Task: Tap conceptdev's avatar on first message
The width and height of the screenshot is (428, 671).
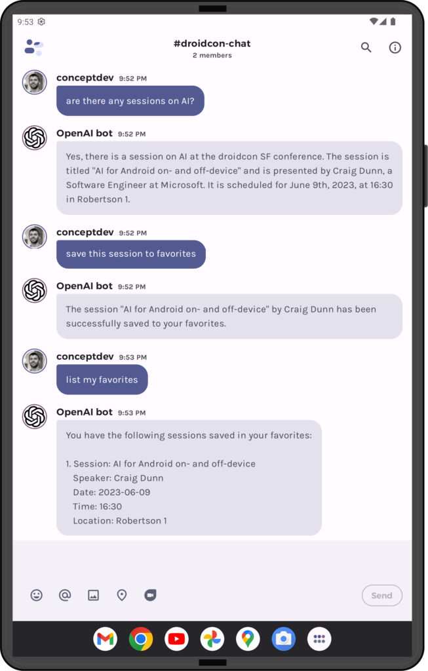Action: (35, 82)
